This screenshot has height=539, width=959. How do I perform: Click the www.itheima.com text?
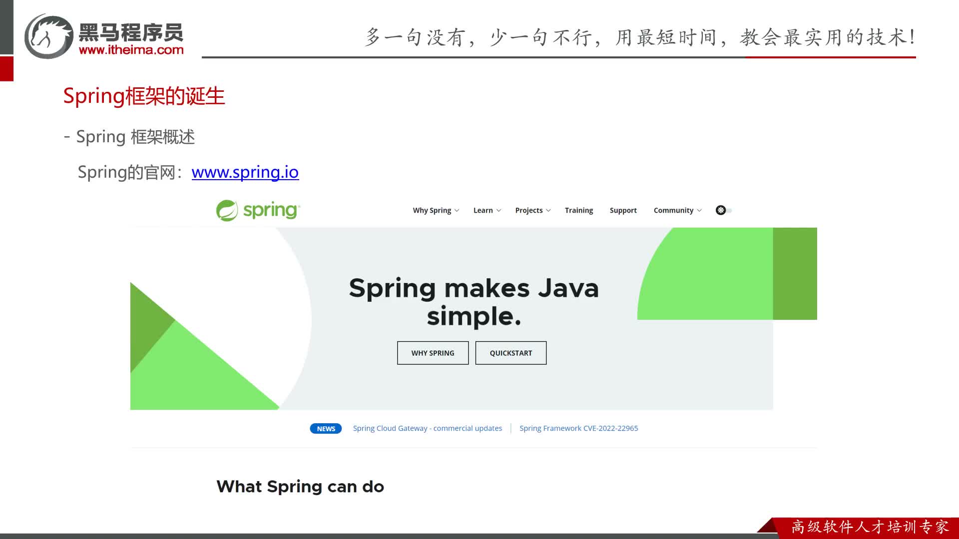pos(131,50)
